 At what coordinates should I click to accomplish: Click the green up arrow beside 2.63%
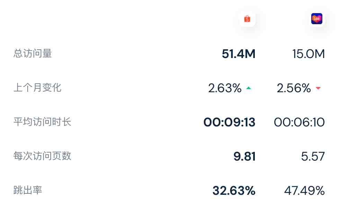pos(249,88)
